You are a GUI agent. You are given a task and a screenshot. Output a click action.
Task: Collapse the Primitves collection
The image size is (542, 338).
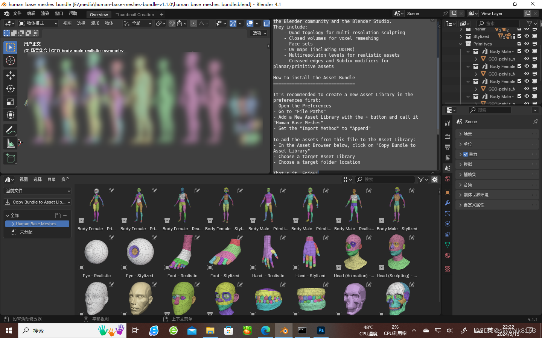[x=461, y=44]
